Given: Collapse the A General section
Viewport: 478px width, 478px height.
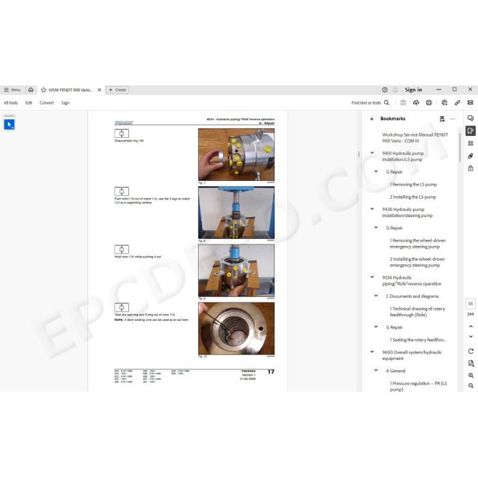Looking at the screenshot, I should tap(376, 370).
